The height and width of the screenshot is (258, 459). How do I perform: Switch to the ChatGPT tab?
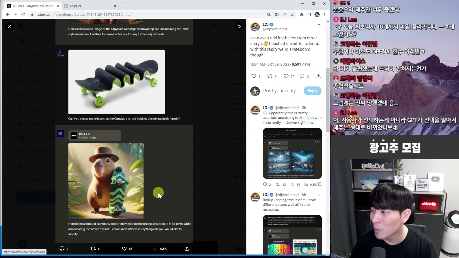(x=90, y=6)
